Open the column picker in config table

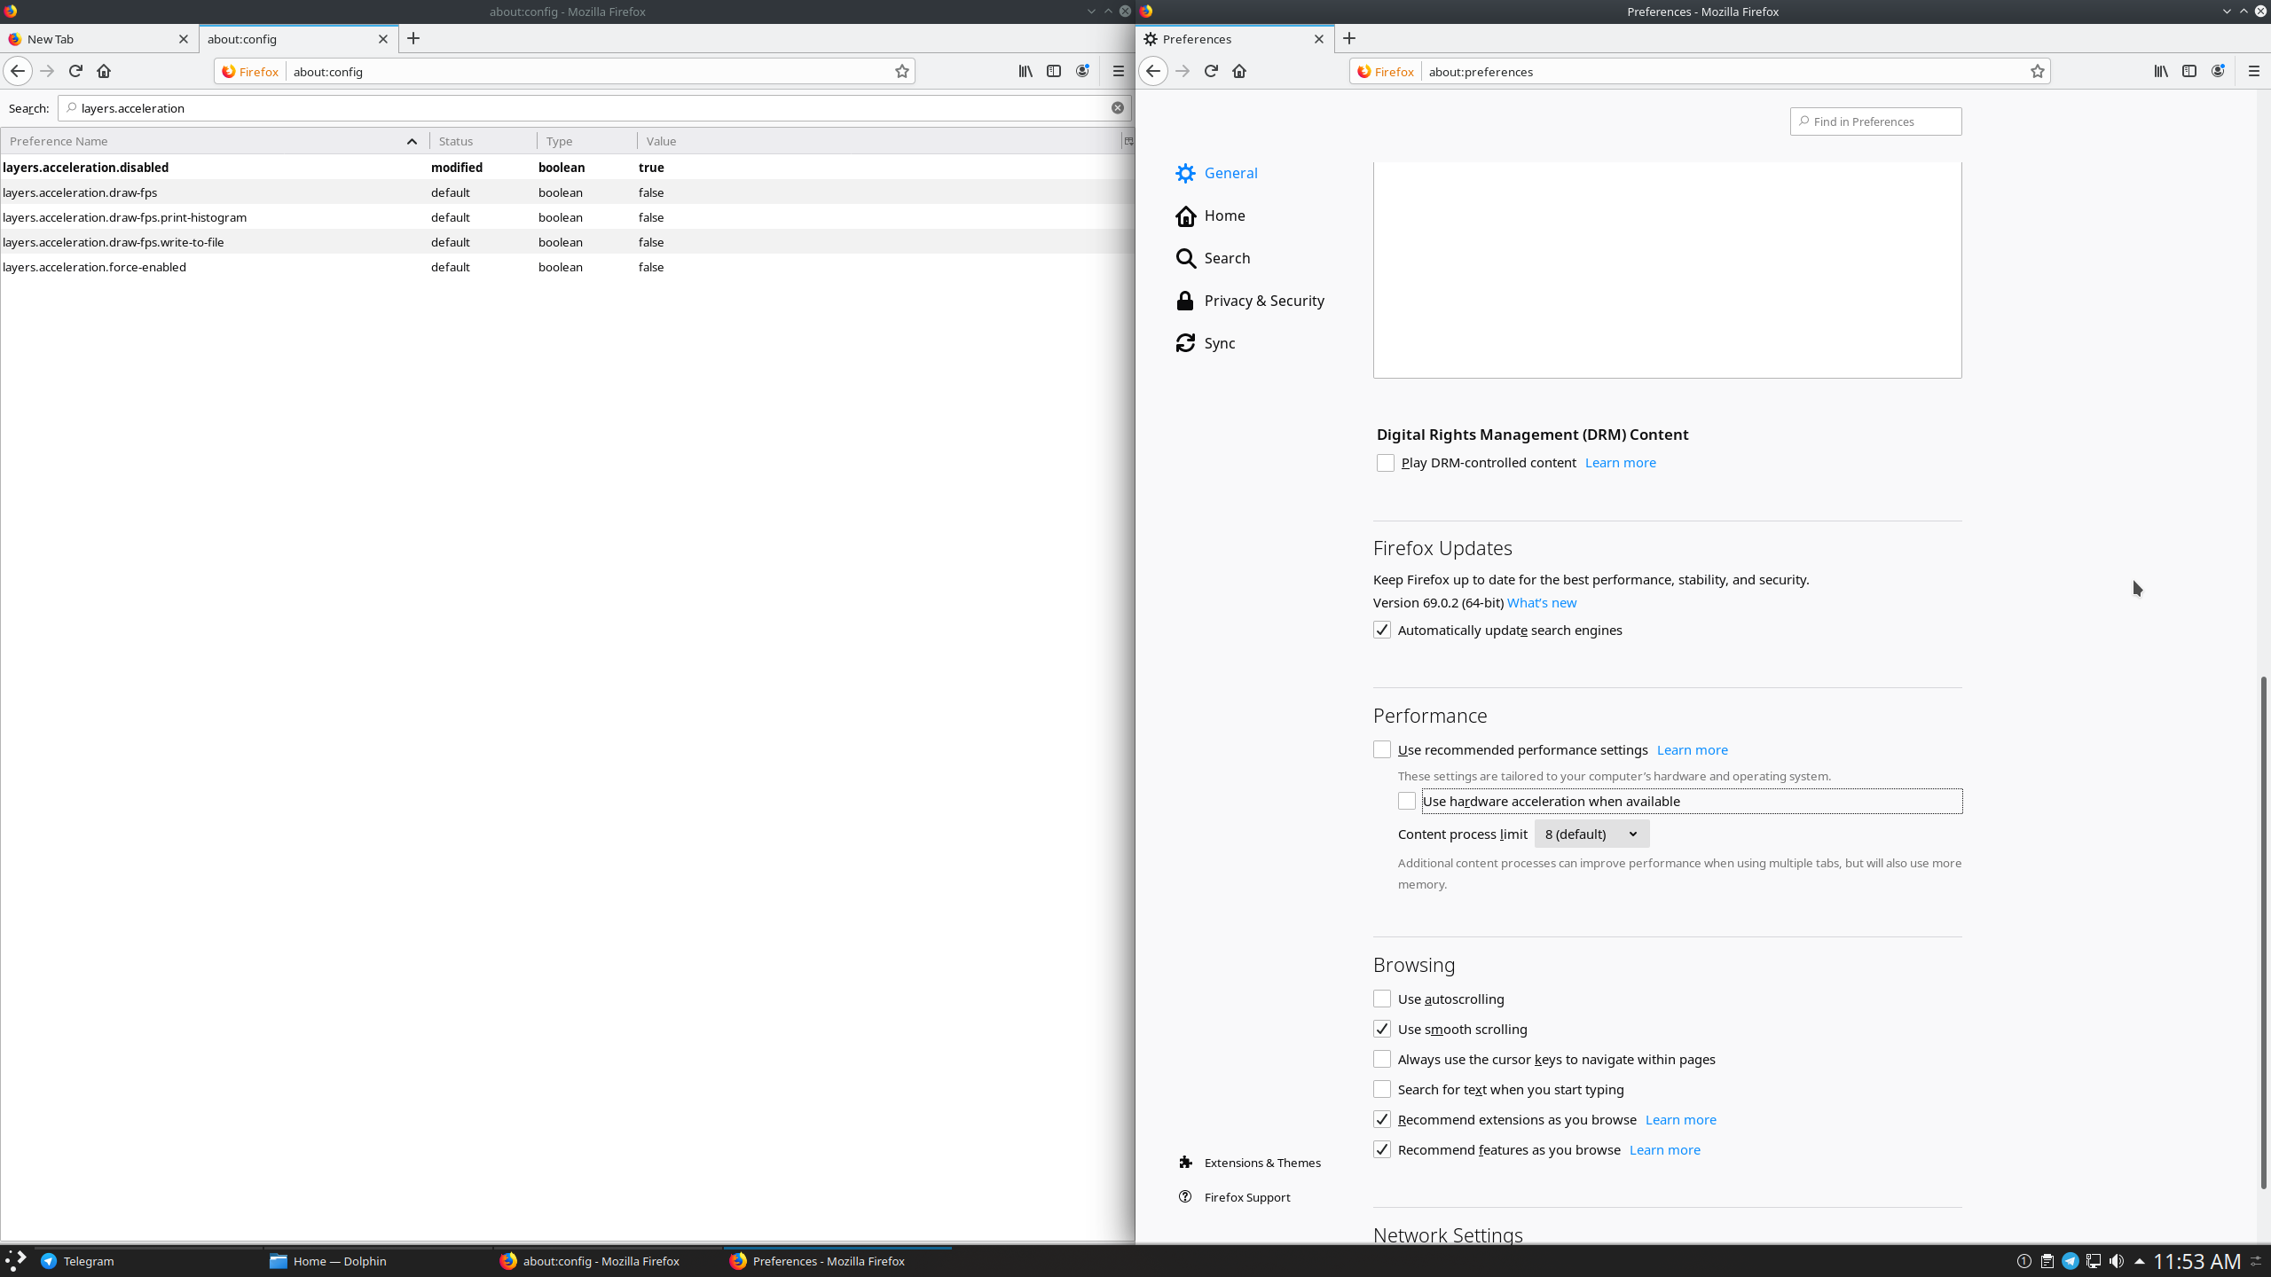tap(1128, 141)
